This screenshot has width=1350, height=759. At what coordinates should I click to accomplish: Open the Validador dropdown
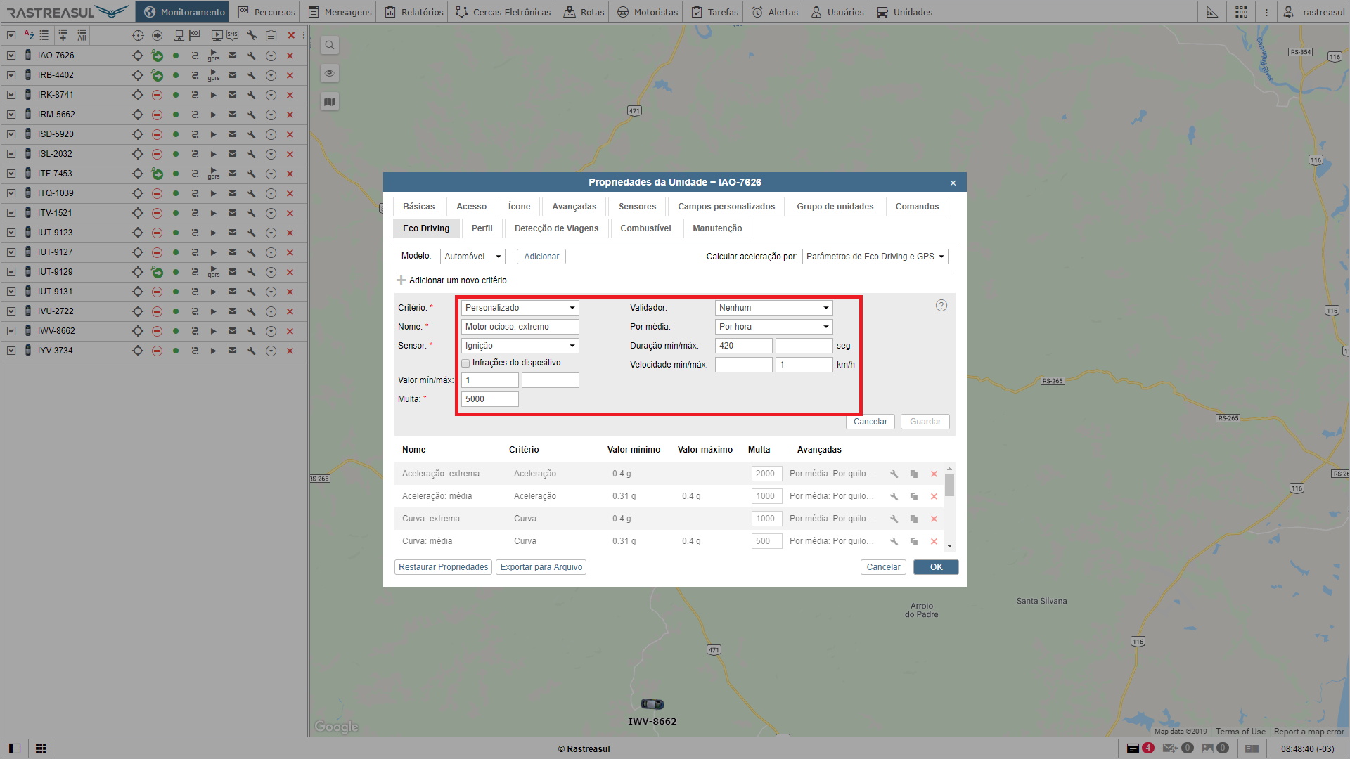coord(773,308)
